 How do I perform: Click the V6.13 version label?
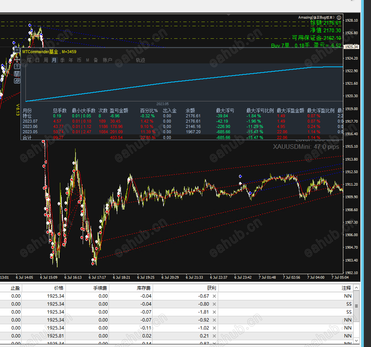point(17,110)
